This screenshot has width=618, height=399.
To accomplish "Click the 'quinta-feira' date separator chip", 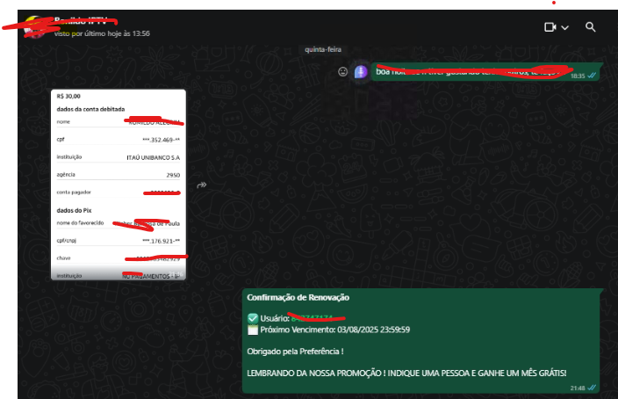I will [321, 50].
